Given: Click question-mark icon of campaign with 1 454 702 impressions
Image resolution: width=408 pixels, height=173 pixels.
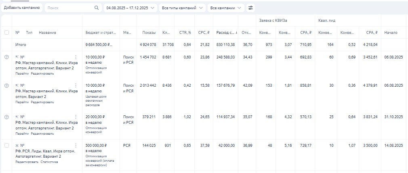Looking at the screenshot, I should tap(6, 57).
